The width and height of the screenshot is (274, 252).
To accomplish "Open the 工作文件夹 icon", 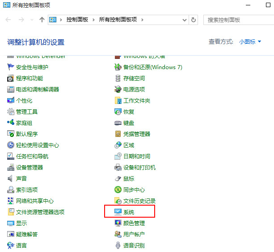I will 118,101.
